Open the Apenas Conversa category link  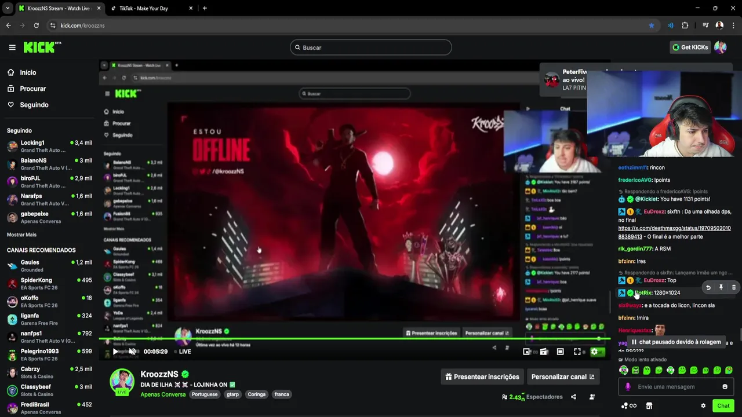pyautogui.click(x=163, y=394)
